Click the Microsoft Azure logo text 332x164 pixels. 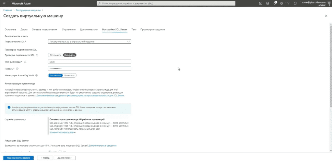click(21, 3)
